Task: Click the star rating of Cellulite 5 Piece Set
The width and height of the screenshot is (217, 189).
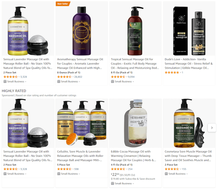Action: [64, 169]
